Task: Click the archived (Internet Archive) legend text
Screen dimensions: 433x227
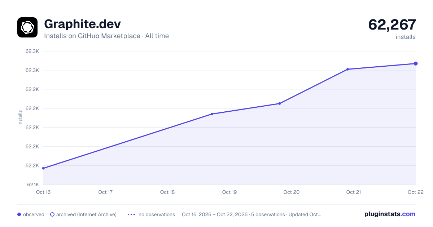Action: pos(86,214)
